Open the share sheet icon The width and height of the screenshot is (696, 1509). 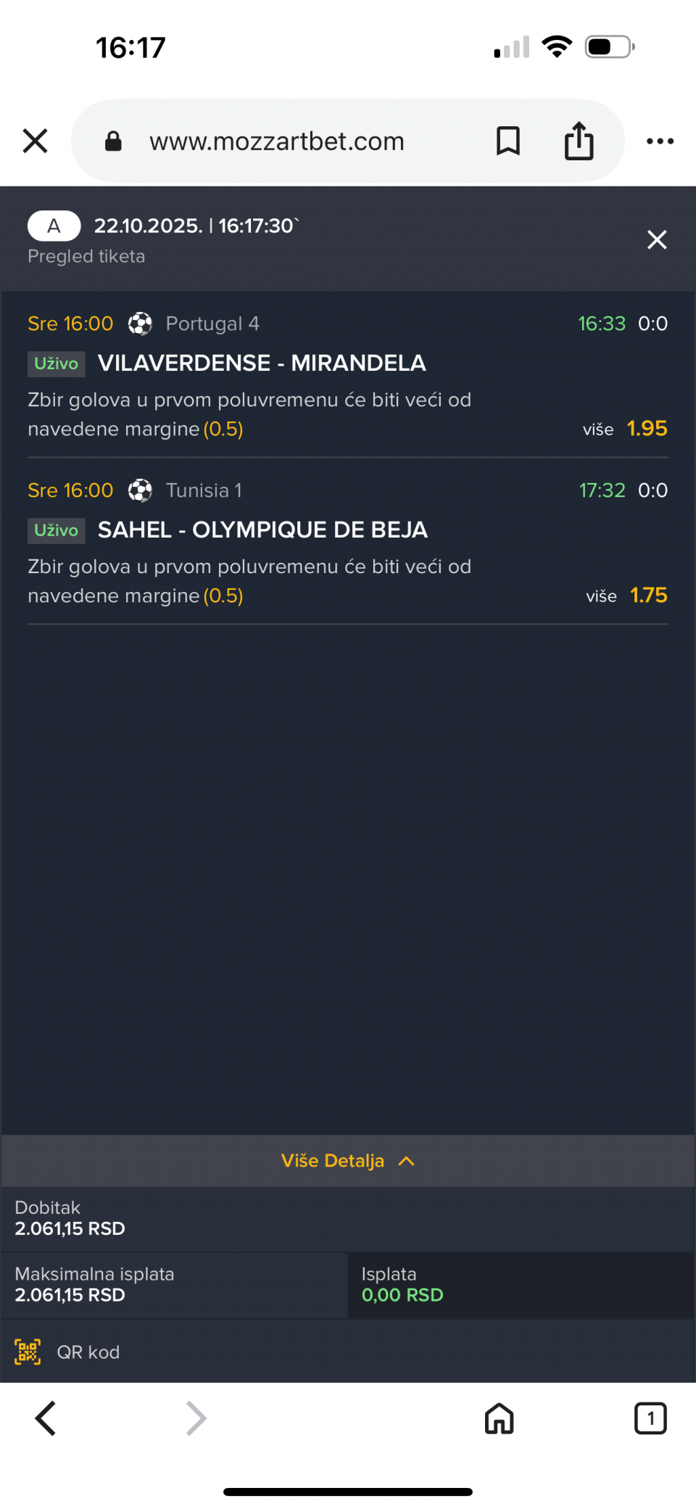(x=579, y=141)
